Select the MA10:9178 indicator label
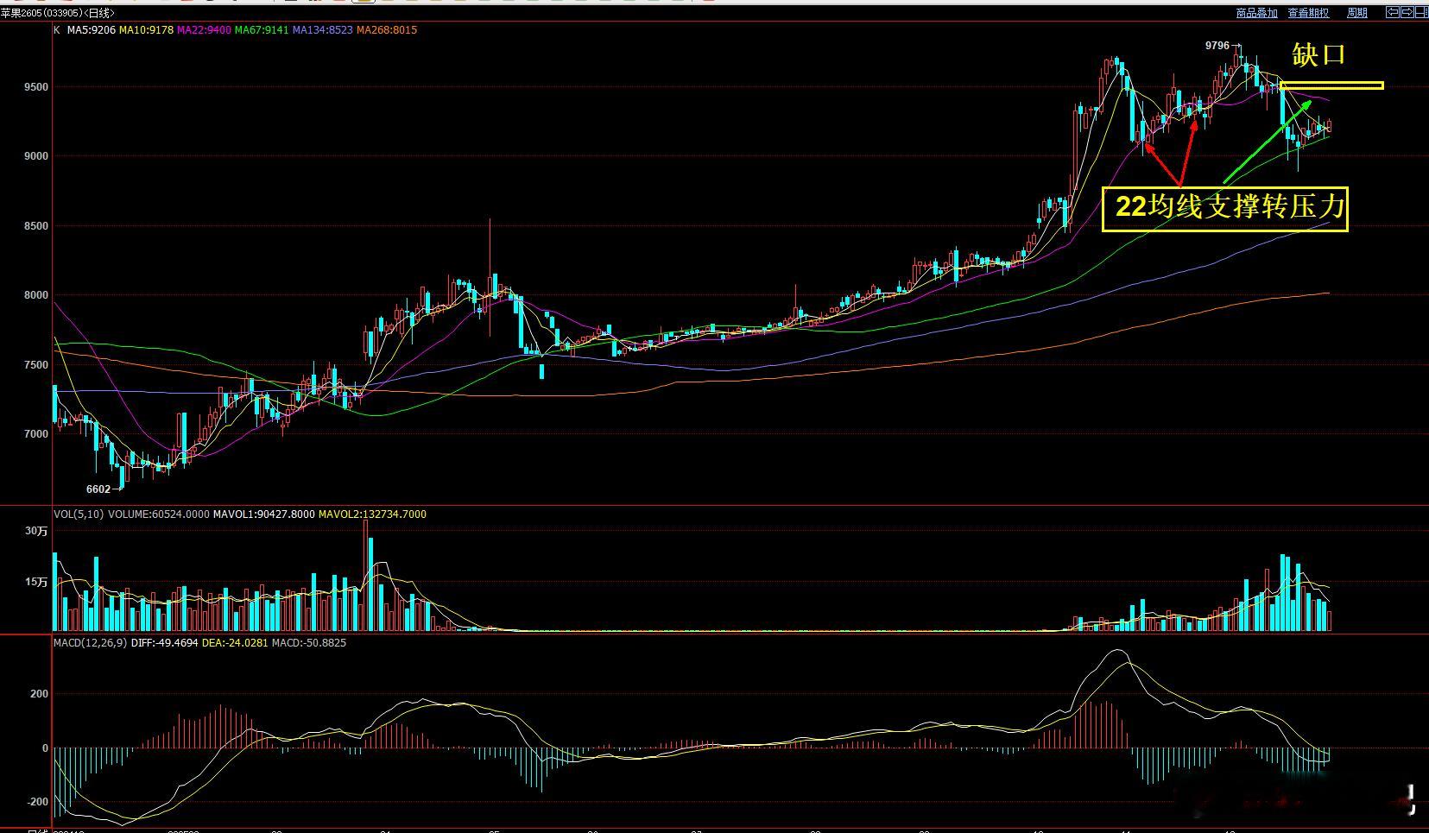Viewport: 1429px width, 833px height. pyautogui.click(x=146, y=30)
